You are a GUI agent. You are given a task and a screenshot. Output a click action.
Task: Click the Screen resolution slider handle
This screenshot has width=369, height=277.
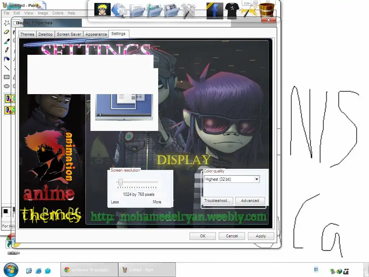tap(120, 182)
